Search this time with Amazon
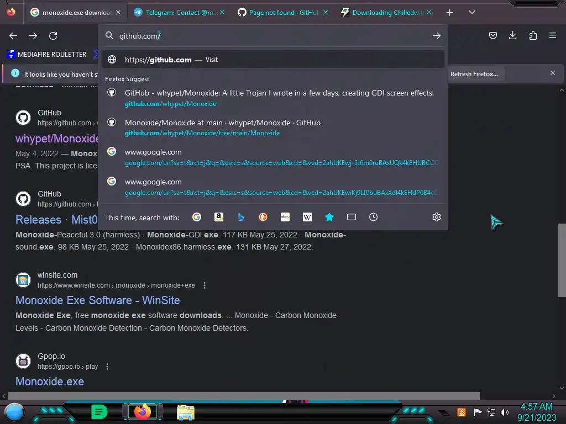The width and height of the screenshot is (566, 424). (219, 217)
